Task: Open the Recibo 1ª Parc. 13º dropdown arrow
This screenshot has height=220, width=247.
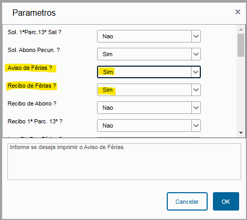Action: tap(196, 125)
